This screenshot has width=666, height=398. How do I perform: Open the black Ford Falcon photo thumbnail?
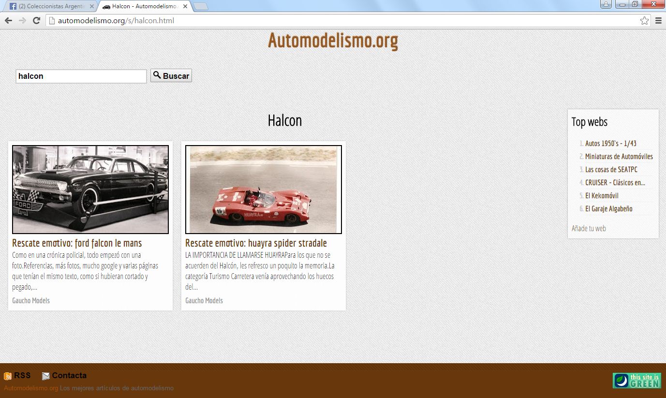[x=90, y=190]
